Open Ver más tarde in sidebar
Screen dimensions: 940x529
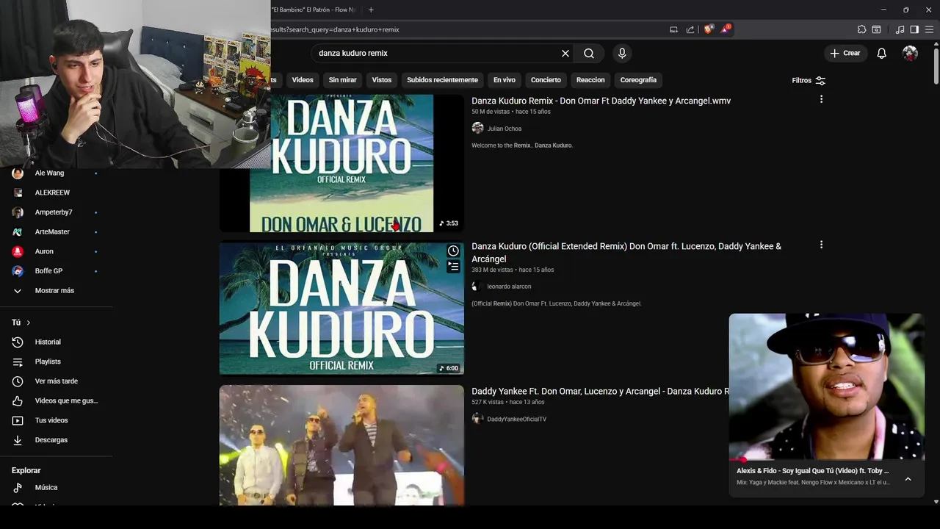coord(56,381)
